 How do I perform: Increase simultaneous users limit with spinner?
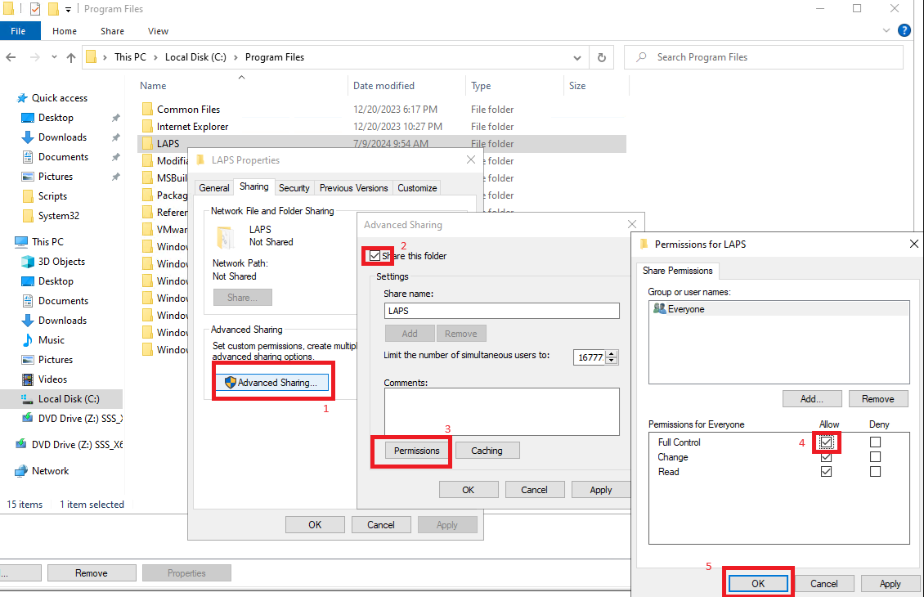tap(612, 352)
